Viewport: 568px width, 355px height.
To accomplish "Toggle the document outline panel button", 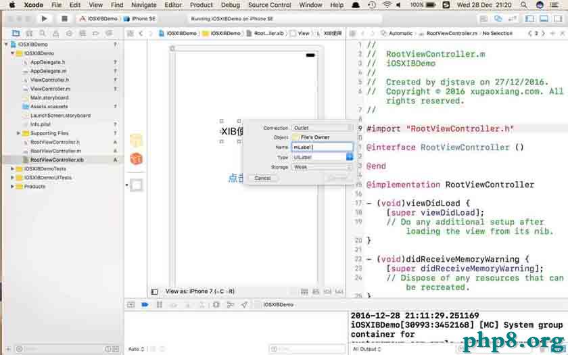I will click(x=153, y=291).
